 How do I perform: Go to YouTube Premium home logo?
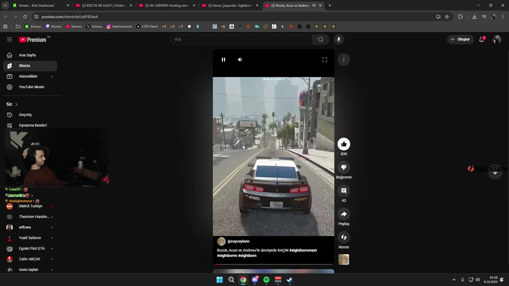pyautogui.click(x=33, y=39)
